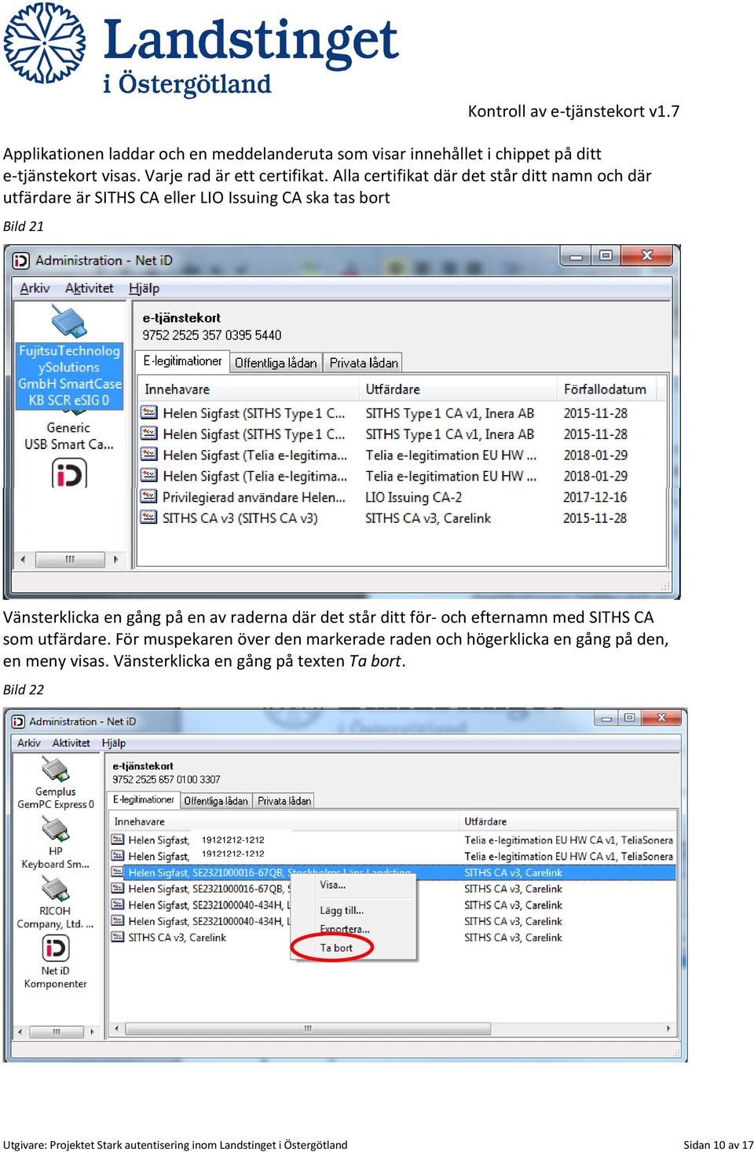
Task: Select Fujitsu SmartCase card reader icon
Action: point(69,320)
